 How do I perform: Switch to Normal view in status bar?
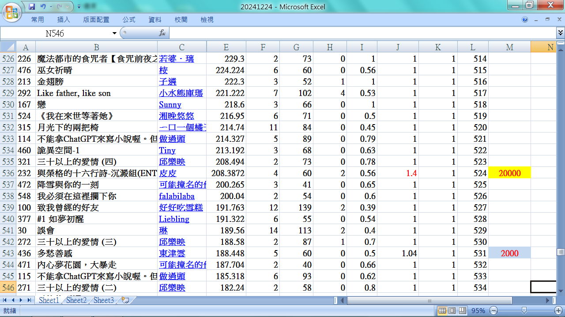point(442,311)
